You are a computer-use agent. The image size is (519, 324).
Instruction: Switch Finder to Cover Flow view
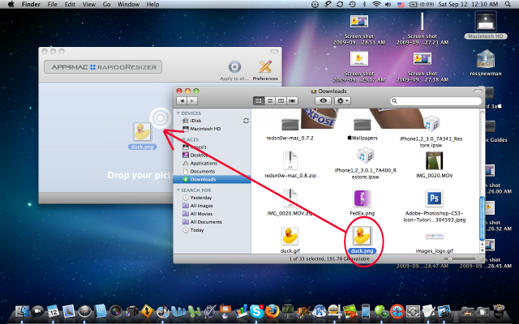pyautogui.click(x=292, y=100)
